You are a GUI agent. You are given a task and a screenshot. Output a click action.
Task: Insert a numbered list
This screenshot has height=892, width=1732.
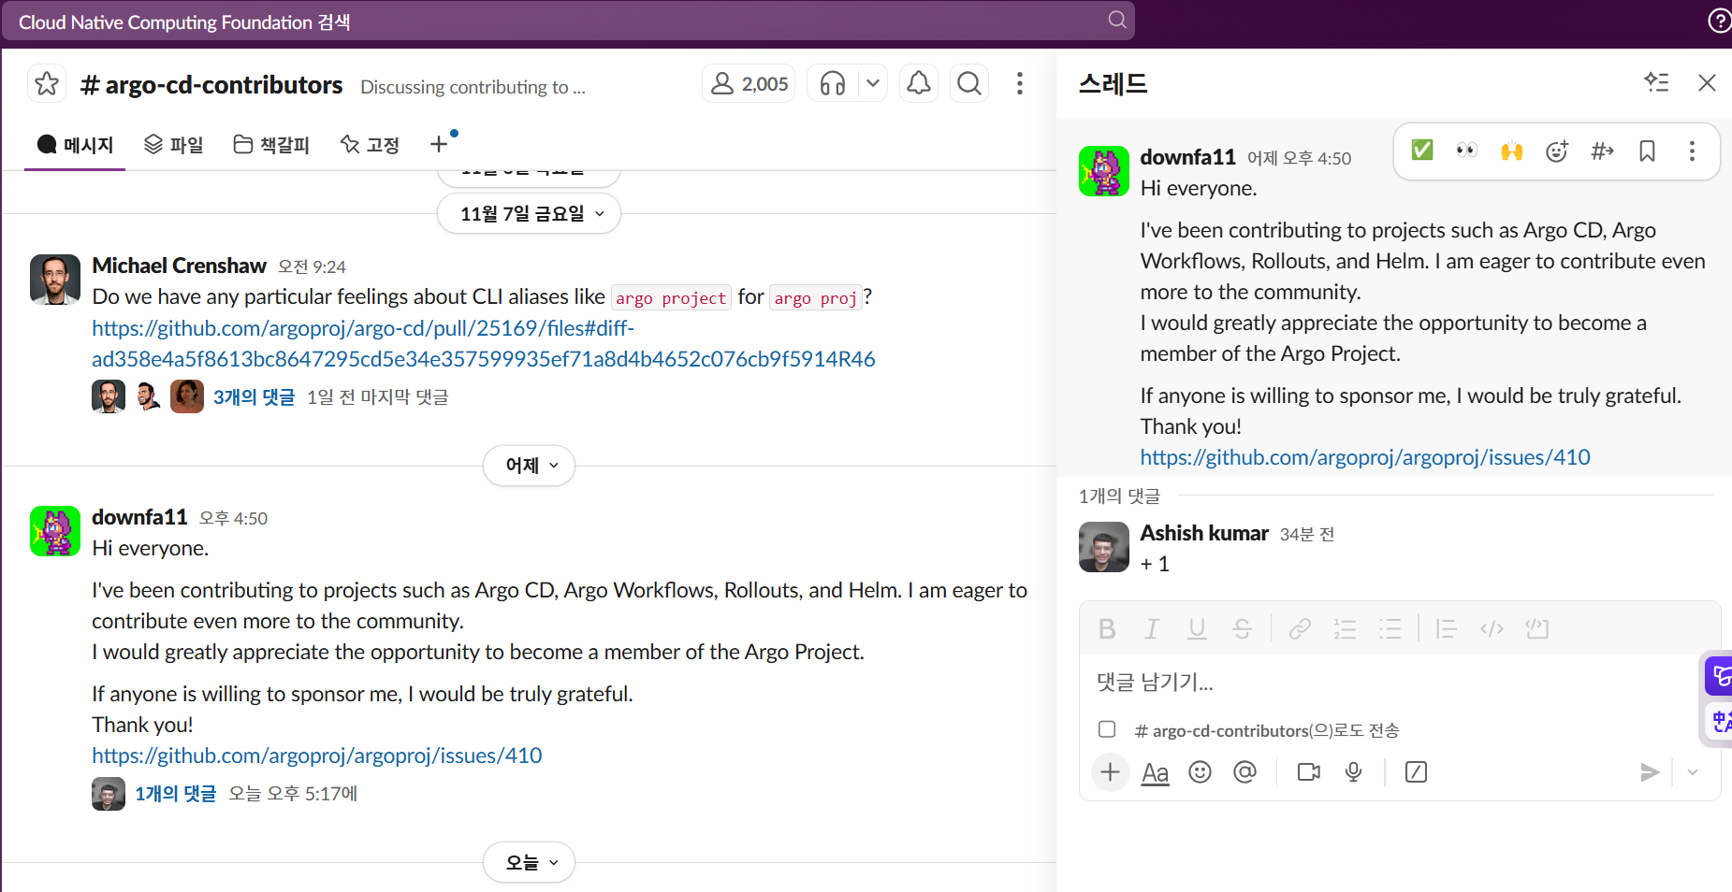(1345, 629)
